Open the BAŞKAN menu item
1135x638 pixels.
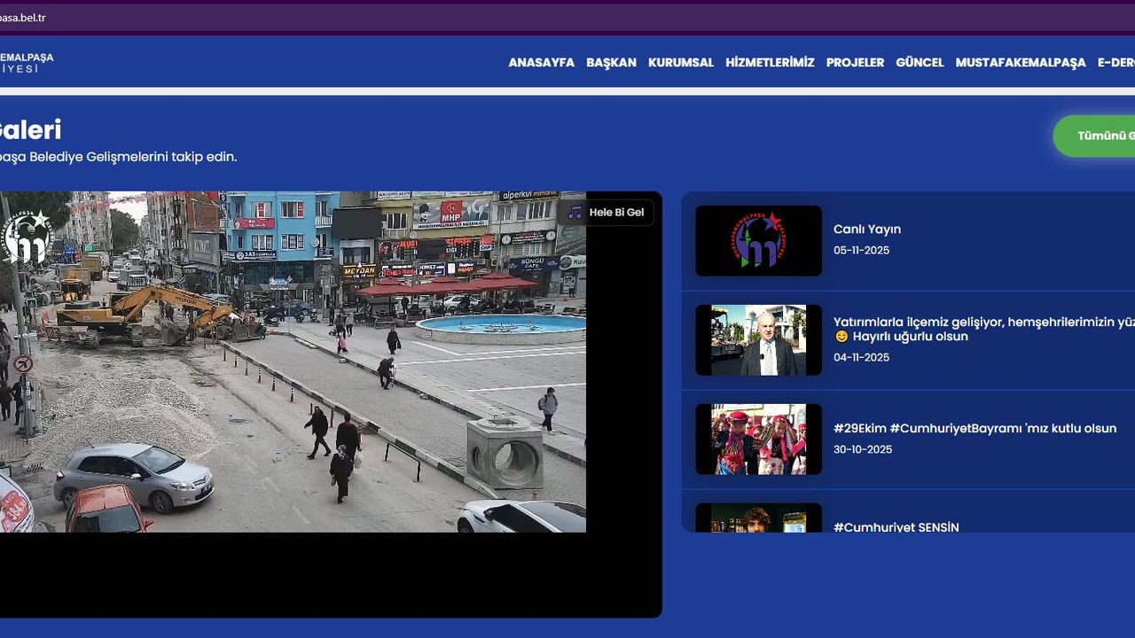(x=611, y=63)
